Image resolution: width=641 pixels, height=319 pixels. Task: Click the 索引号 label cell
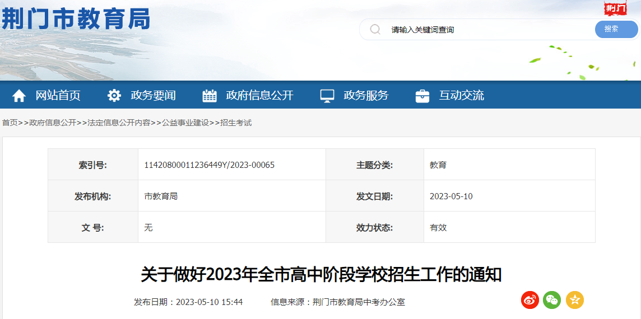click(x=93, y=165)
